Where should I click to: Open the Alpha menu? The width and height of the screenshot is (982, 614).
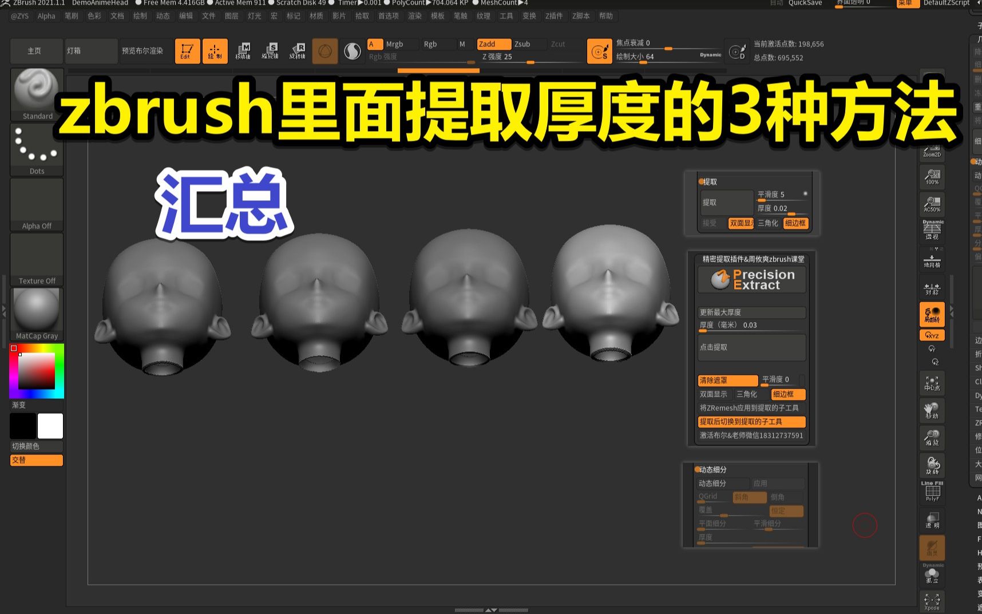46,16
